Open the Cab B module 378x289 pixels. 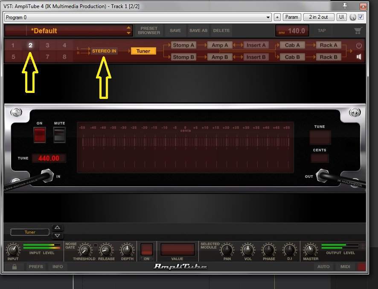(292, 57)
